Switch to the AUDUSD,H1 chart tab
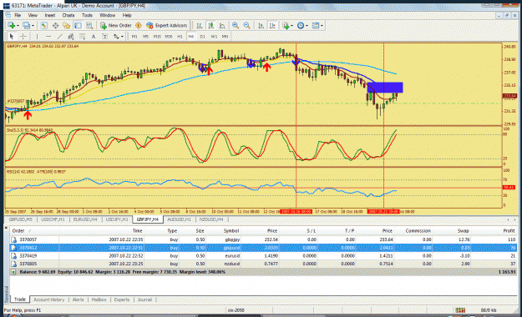The image size is (522, 317). pyautogui.click(x=179, y=219)
